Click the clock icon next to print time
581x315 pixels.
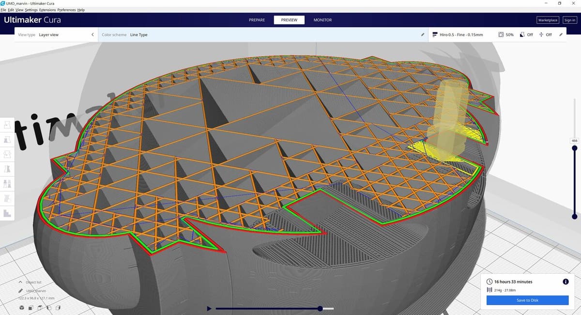coord(489,282)
